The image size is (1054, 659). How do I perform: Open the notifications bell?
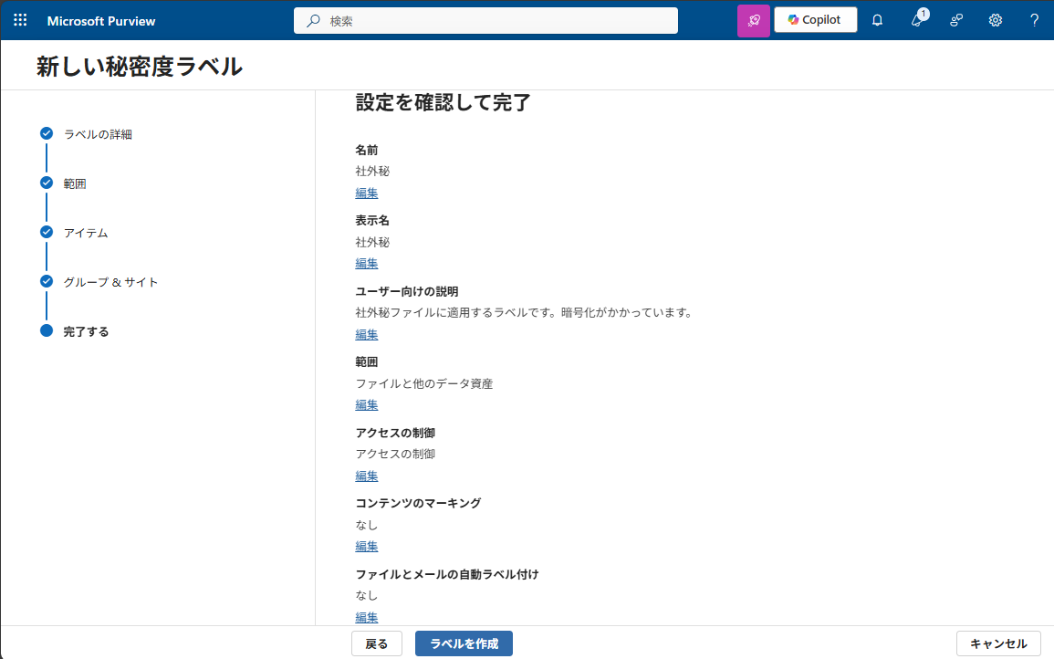877,19
